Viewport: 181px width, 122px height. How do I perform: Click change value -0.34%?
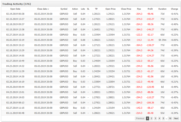coord(174,113)
